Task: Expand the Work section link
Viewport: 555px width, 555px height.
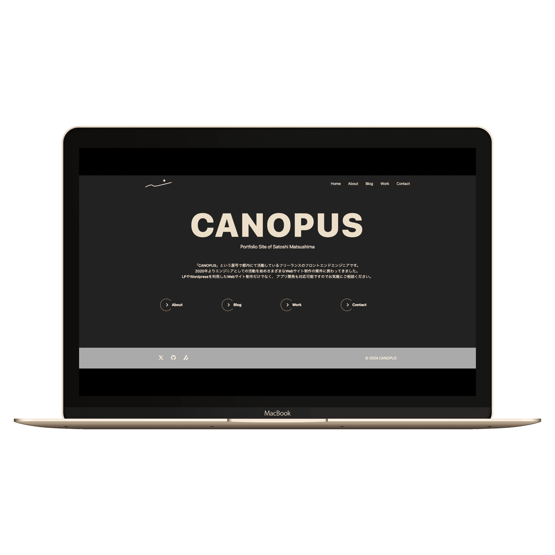Action: [x=290, y=305]
